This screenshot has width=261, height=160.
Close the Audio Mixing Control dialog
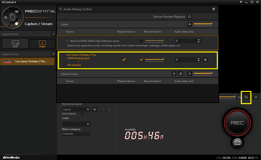(214, 9)
